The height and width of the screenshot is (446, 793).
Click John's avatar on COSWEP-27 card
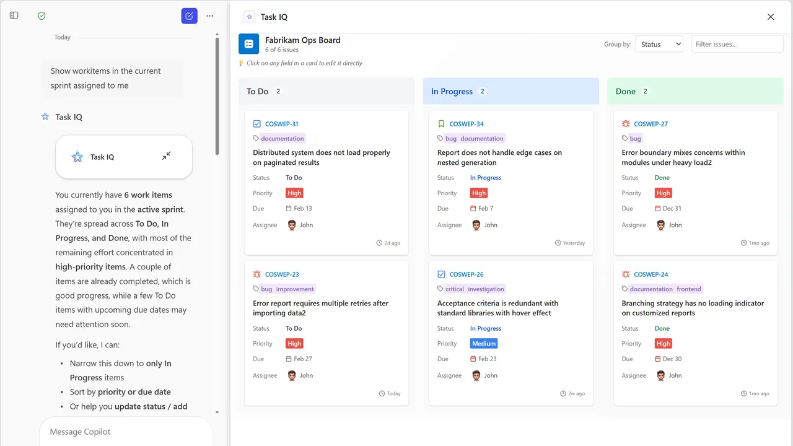point(660,225)
